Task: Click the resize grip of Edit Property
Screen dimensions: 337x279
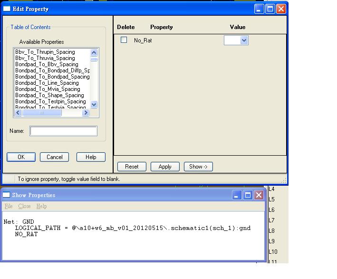Action: pos(284,180)
